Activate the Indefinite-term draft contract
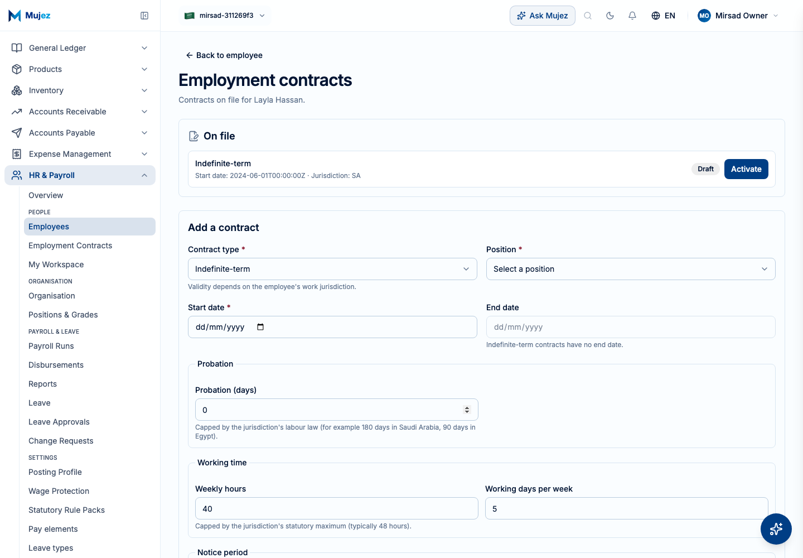This screenshot has width=803, height=558. point(746,169)
